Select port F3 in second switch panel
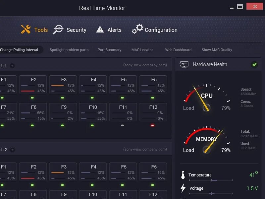265x199 pixels. tap(63, 172)
